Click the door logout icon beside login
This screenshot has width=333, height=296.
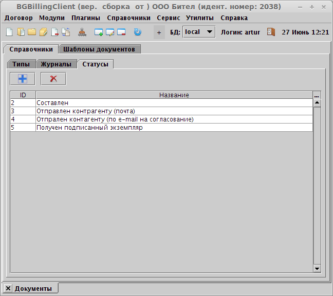271,32
